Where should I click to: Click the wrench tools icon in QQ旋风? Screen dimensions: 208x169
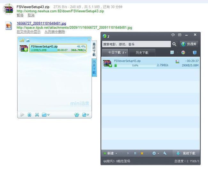pyautogui.click(x=164, y=153)
